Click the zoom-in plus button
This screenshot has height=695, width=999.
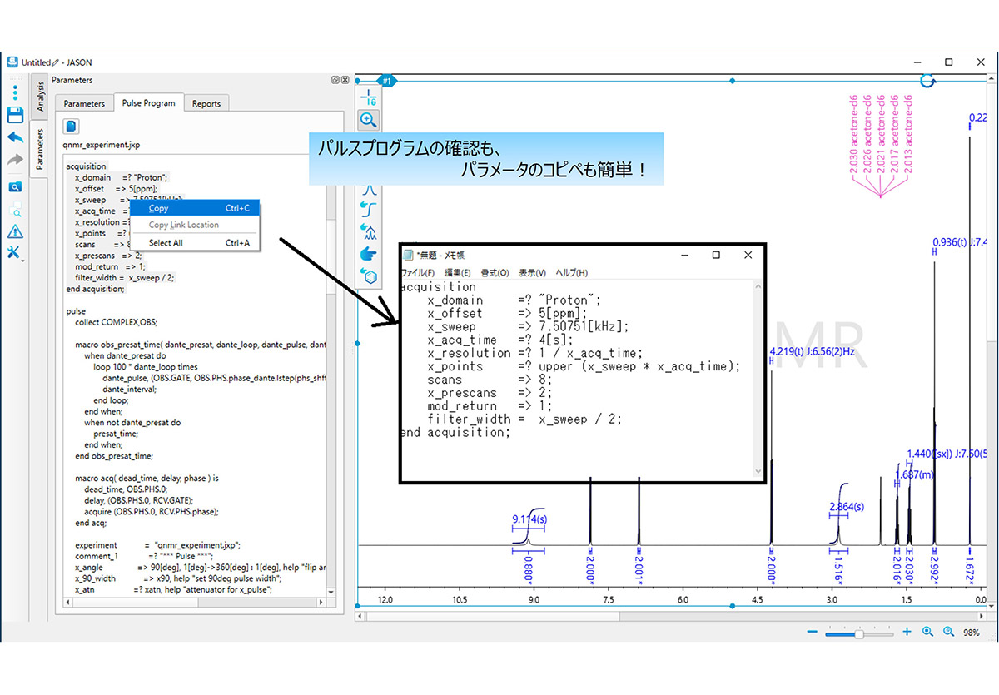(907, 633)
